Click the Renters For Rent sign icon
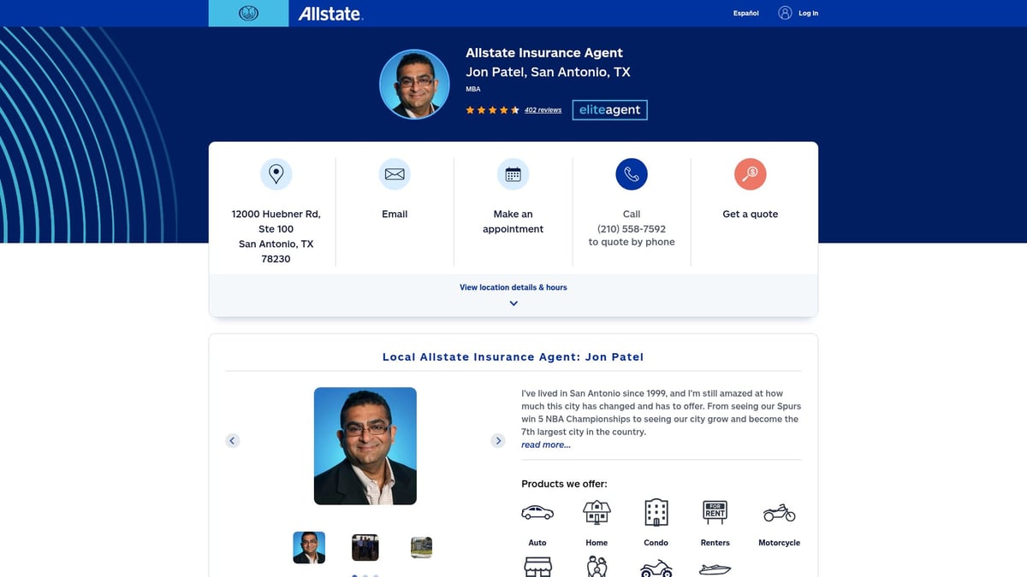The height and width of the screenshot is (577, 1027). tap(715, 511)
